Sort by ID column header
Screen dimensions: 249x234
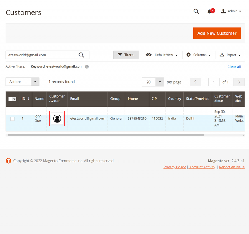coord(26,99)
